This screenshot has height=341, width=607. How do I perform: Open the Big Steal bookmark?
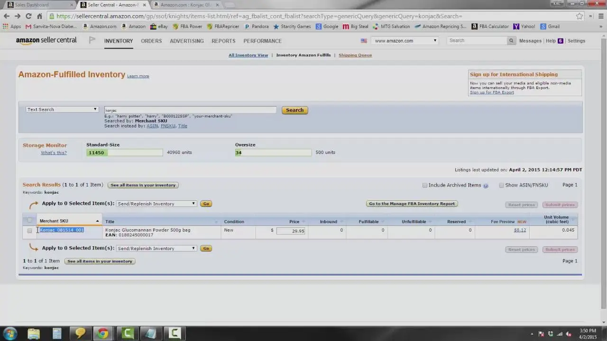point(356,27)
